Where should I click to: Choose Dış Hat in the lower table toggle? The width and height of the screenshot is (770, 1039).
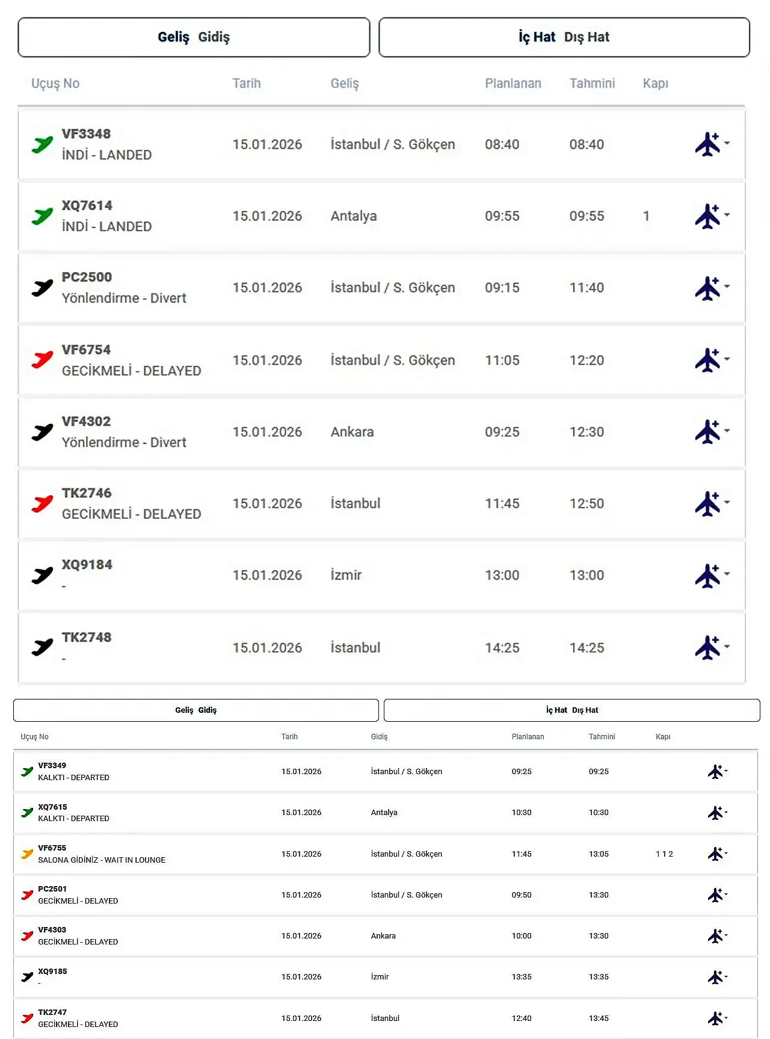tap(585, 710)
